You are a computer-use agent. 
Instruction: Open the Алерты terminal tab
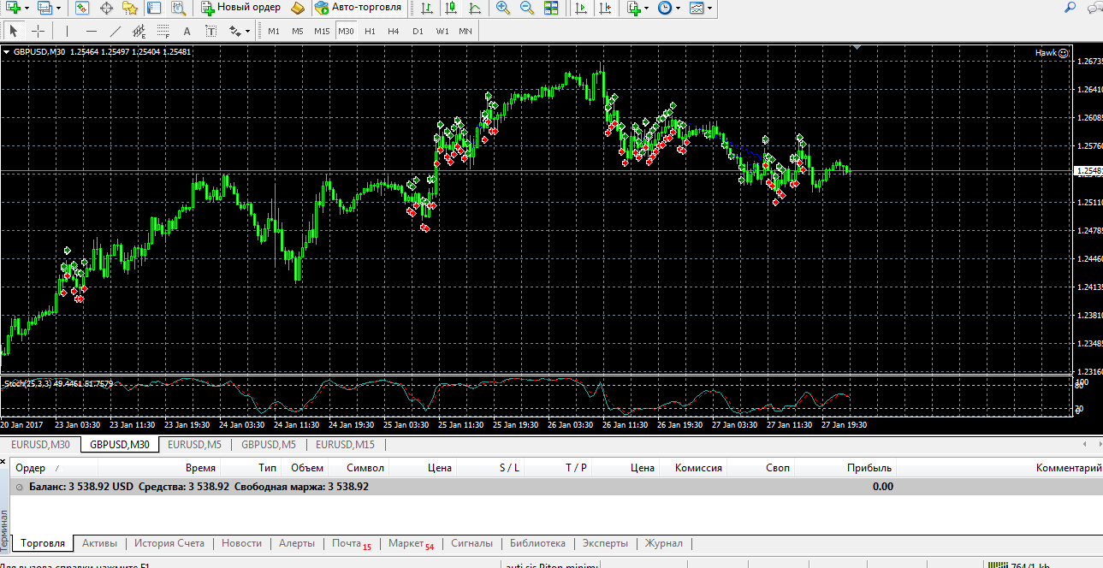click(x=297, y=543)
